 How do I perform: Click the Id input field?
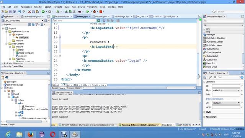[x=226, y=86]
